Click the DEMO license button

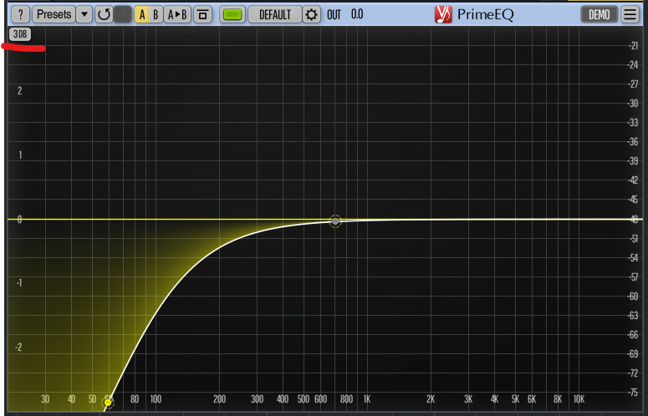[x=600, y=14]
